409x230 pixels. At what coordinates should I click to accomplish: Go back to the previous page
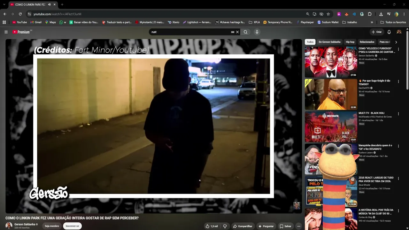click(5, 14)
